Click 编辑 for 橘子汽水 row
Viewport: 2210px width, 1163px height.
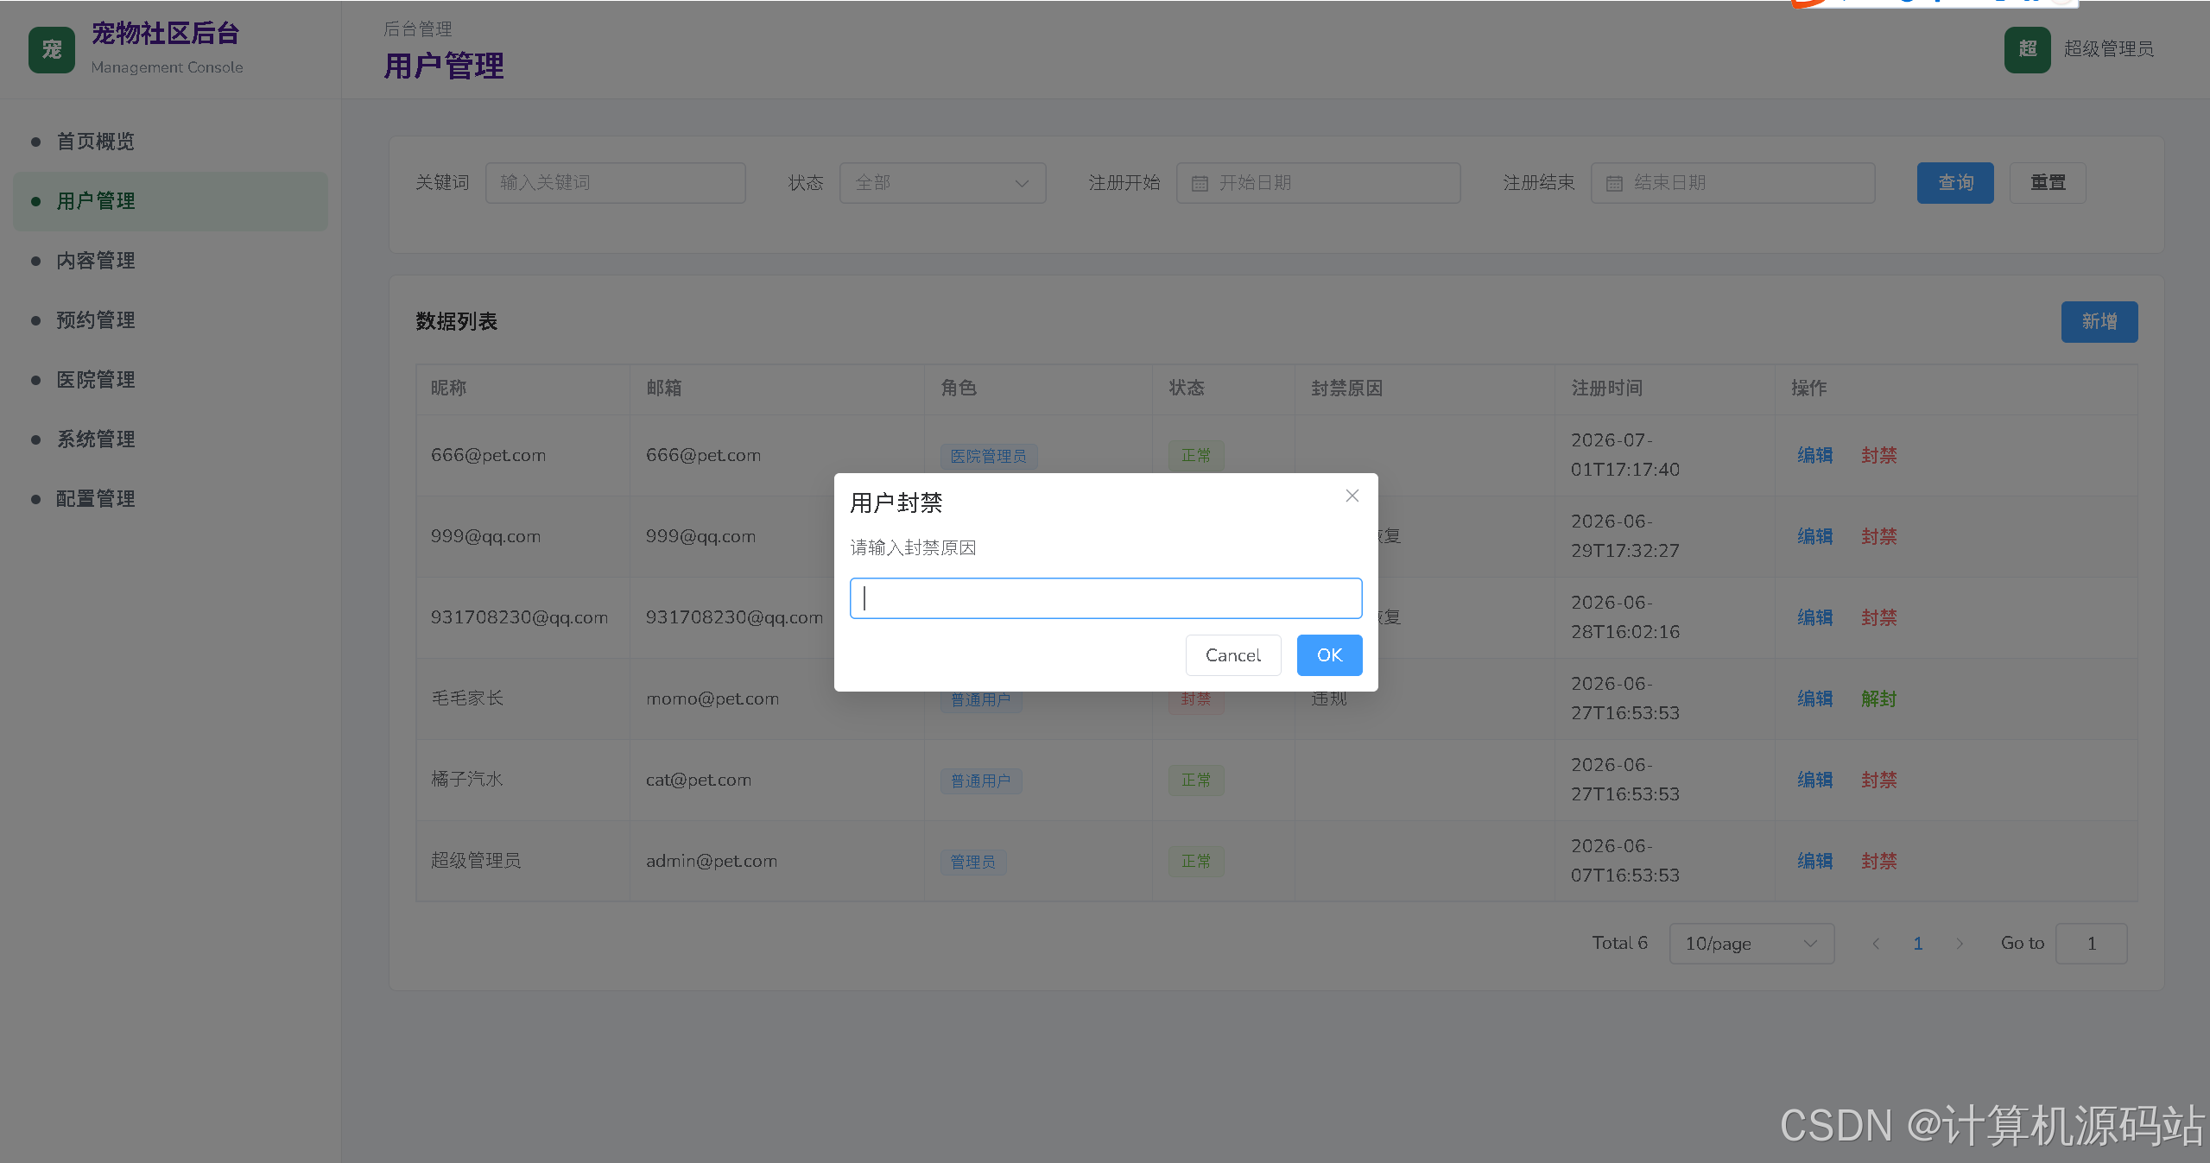point(1814,780)
